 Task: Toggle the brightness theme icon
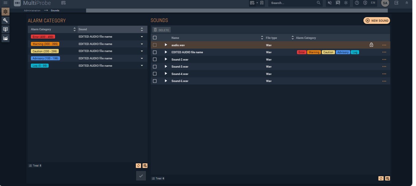346,3
